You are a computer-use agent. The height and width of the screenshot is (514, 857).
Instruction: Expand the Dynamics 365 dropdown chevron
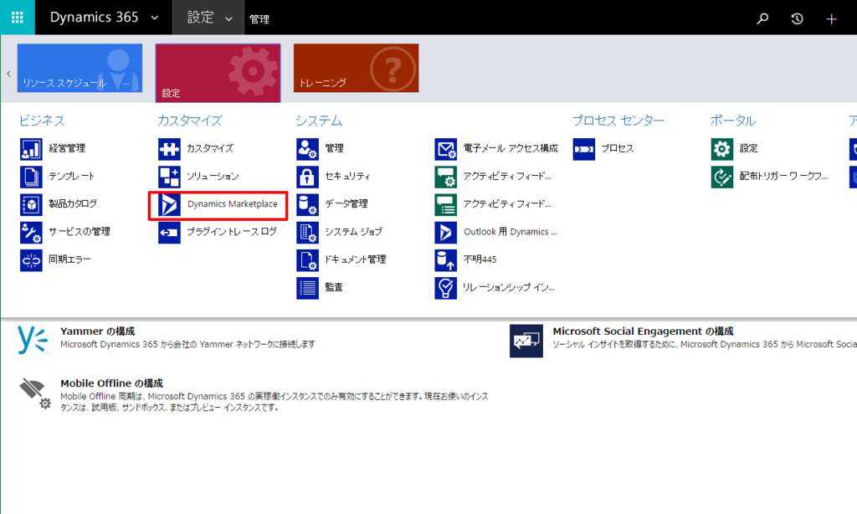point(155,18)
